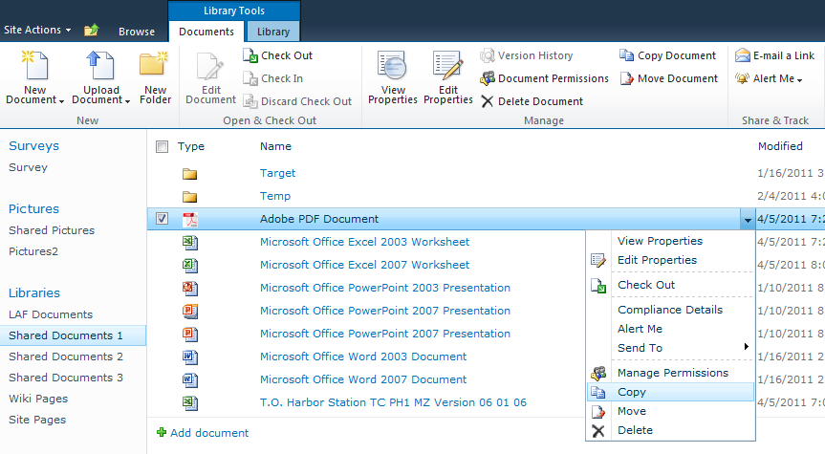Choose Manage Permissions in context menu
The image size is (825, 454).
coord(671,373)
